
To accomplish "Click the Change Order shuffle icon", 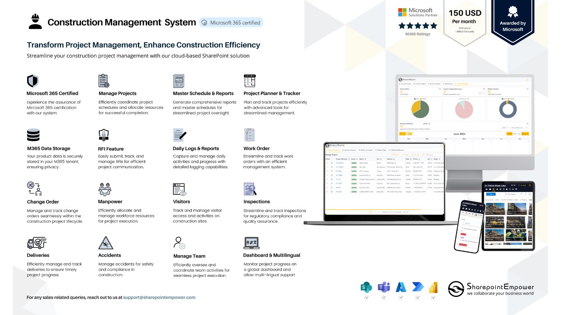I will [x=34, y=188].
